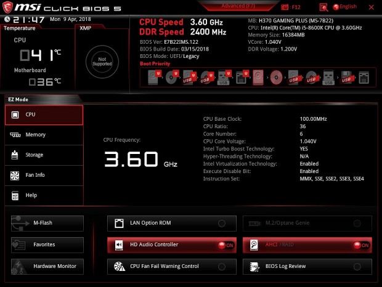Viewport: 382px width, 287px height.
Task: Open the BIOS search icon
Action: click(323, 7)
